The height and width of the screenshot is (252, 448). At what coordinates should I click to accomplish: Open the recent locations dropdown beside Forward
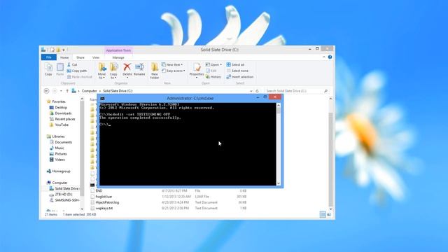61,91
